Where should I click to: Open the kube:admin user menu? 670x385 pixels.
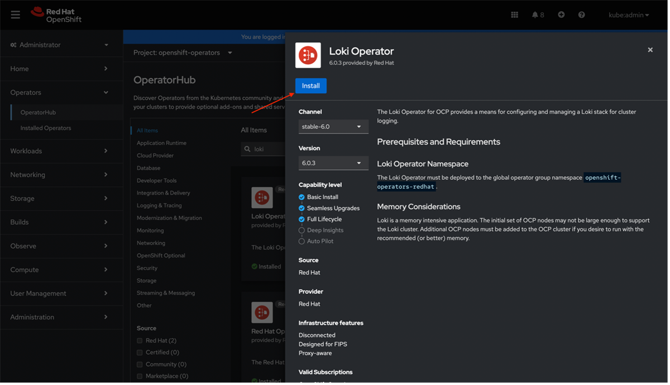(x=629, y=15)
